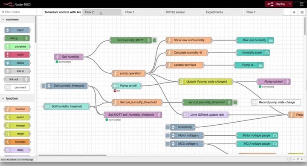Trigger the timestamp inject node button
307x166 pixels.
tap(168, 127)
